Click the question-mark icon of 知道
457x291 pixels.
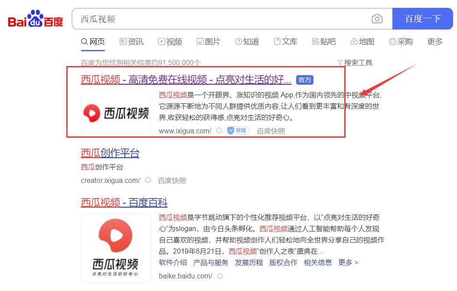238,41
